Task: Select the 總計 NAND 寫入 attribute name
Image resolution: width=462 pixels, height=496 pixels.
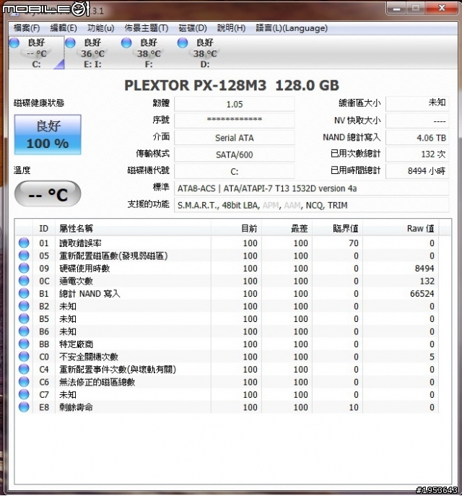Action: click(90, 294)
